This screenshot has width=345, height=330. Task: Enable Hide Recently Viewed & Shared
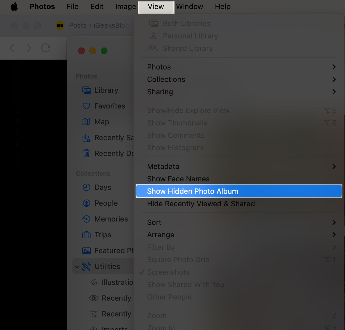201,203
